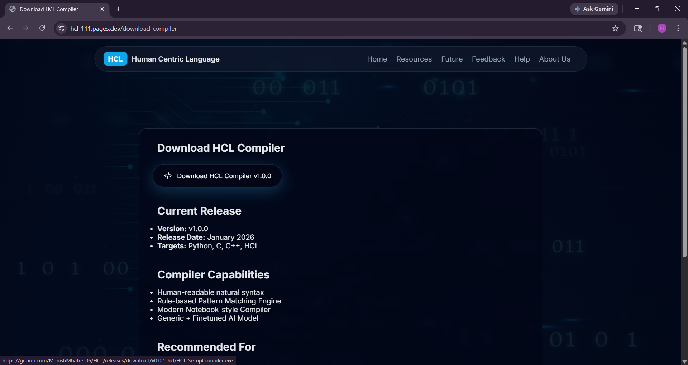Click the back navigation arrow
The image size is (688, 365).
coord(10,28)
